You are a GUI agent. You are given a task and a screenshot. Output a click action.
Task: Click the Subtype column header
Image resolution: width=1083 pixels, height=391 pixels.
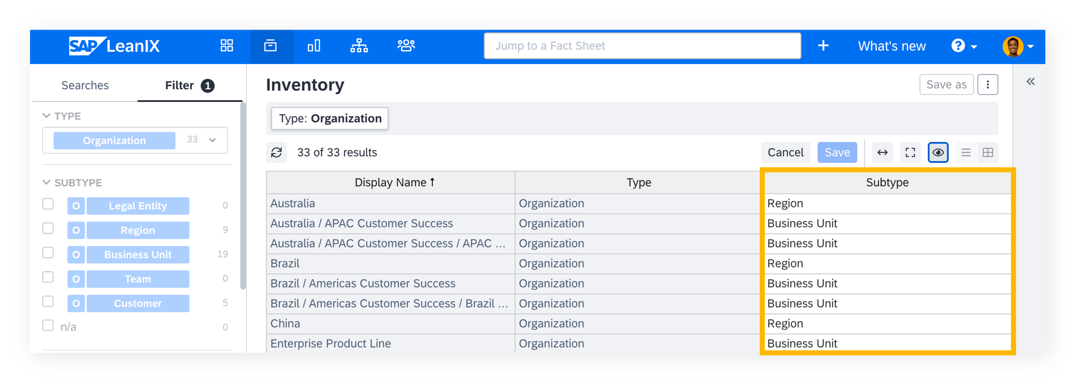887,182
